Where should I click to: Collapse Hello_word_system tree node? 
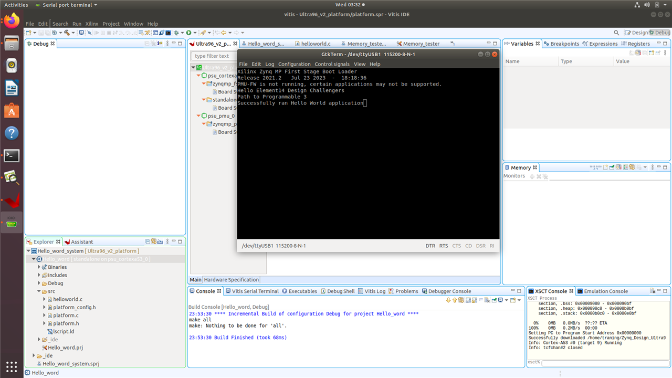coord(29,251)
